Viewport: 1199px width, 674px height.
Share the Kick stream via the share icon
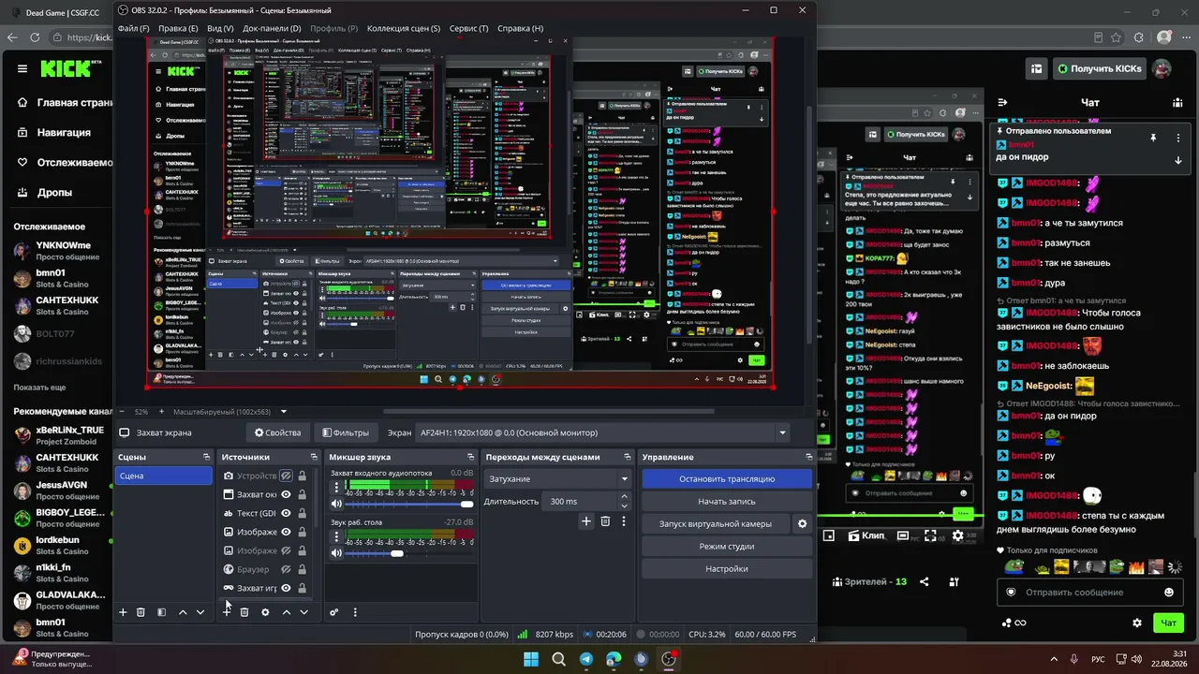(x=925, y=581)
